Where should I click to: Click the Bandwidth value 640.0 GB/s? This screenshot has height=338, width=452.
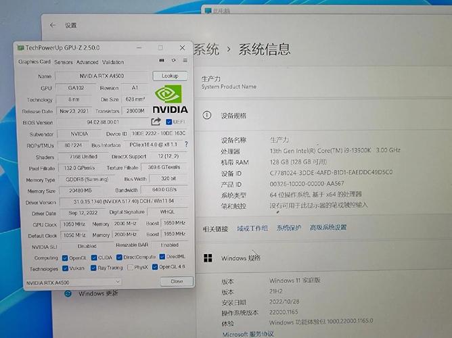pyautogui.click(x=164, y=189)
